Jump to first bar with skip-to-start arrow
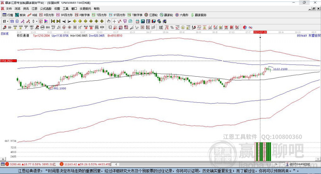321x174 pixels. pyautogui.click(x=53, y=21)
